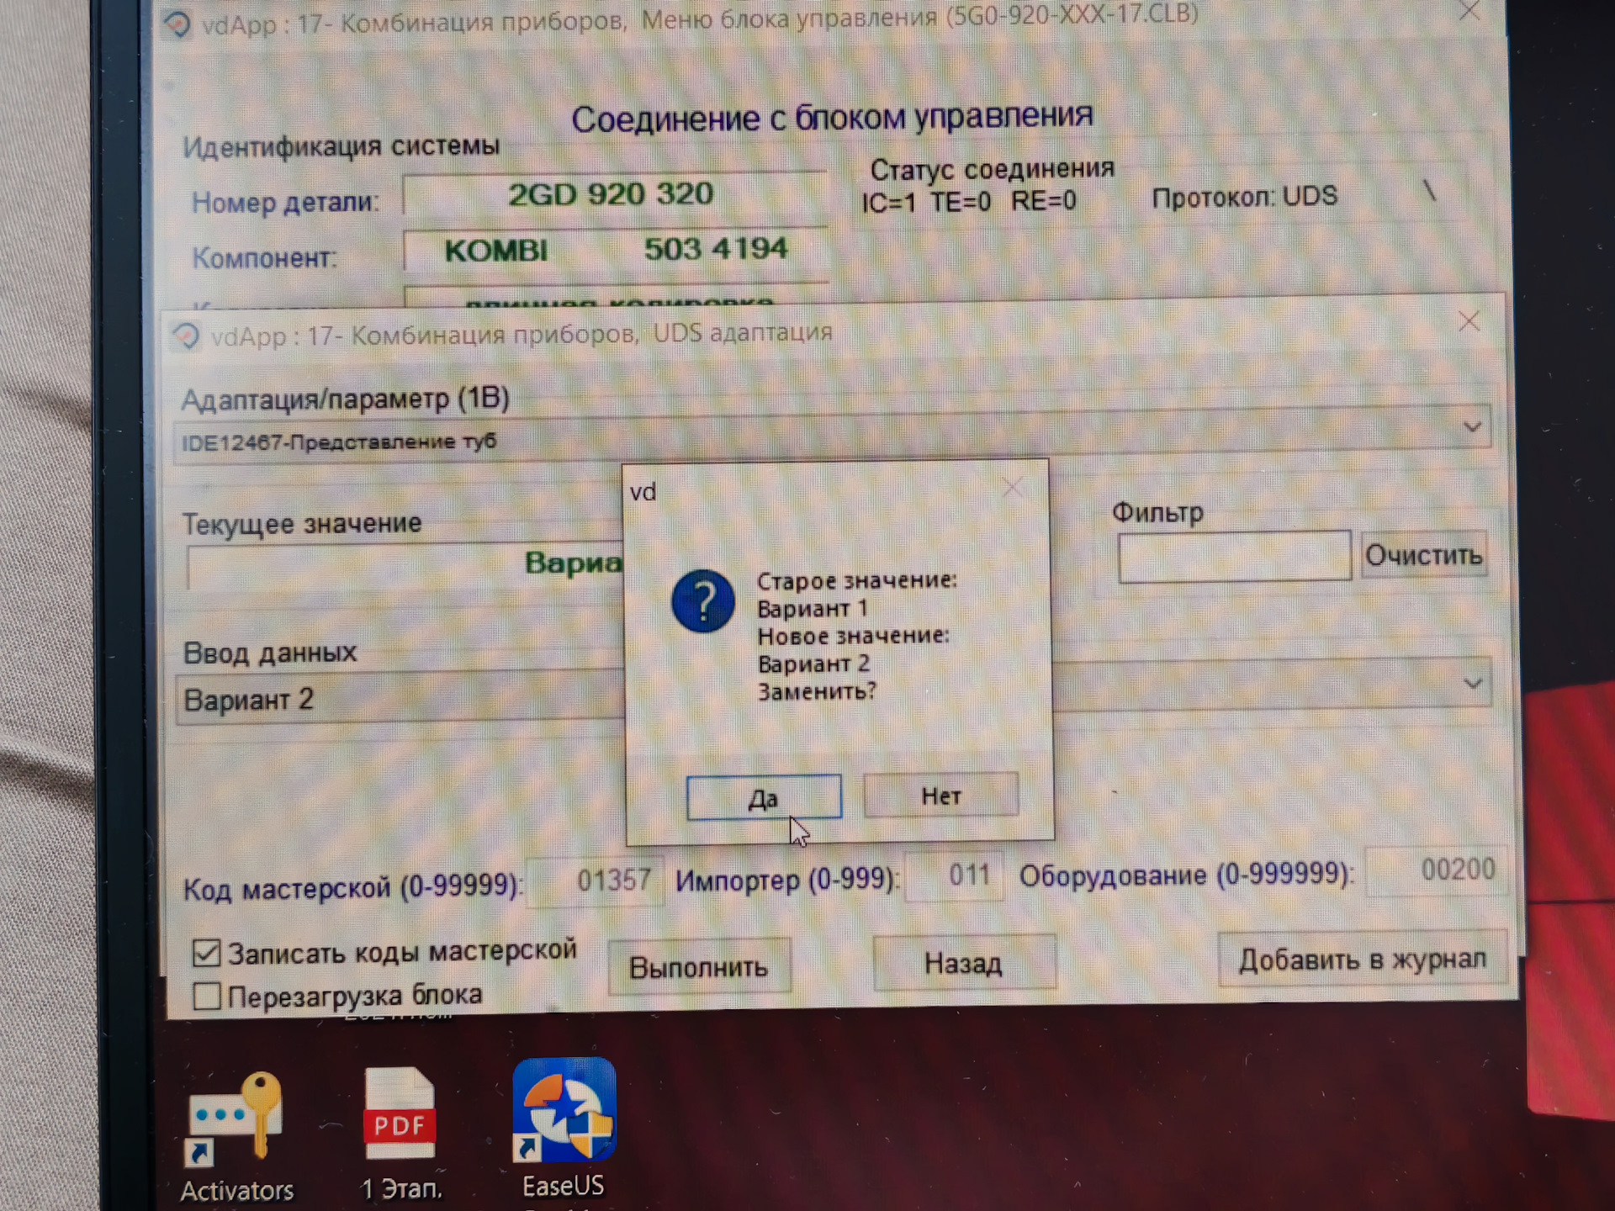This screenshot has width=1615, height=1211.
Task: Click the IC=1 TE=0 RE=0 status text
Action: coord(968,202)
